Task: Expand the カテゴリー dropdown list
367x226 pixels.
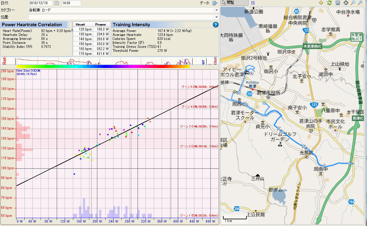Action: (x=216, y=10)
